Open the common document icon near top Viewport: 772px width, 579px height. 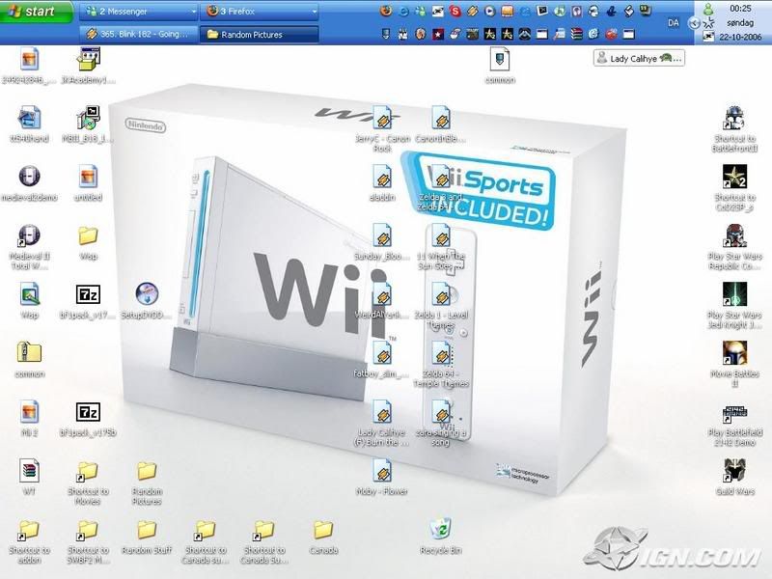point(500,66)
